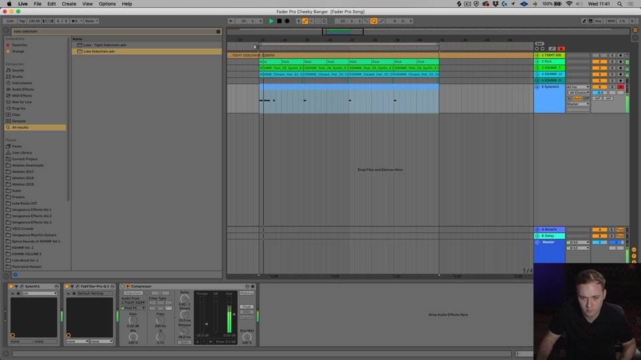Viewport: 641px width, 360px height.
Task: Toggle Draw Mode pencil icon
Action: (x=584, y=21)
